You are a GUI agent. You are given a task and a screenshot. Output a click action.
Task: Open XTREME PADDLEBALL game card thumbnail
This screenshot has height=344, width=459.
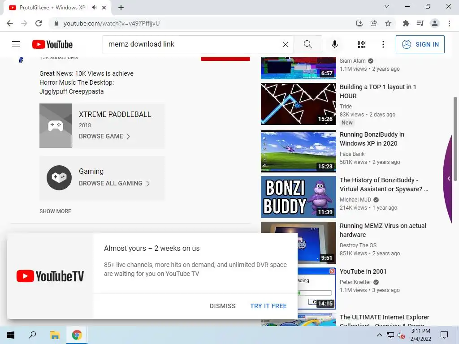(x=56, y=126)
